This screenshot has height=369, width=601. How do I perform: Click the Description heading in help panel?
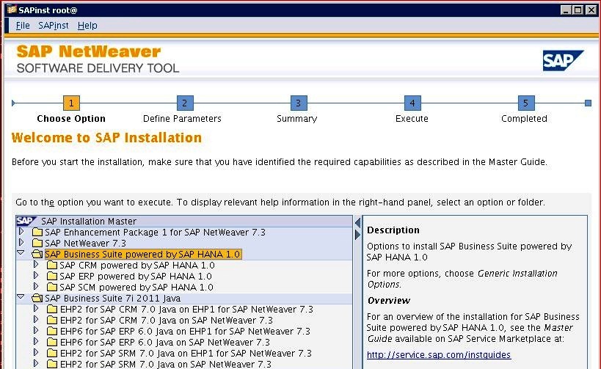(x=393, y=230)
